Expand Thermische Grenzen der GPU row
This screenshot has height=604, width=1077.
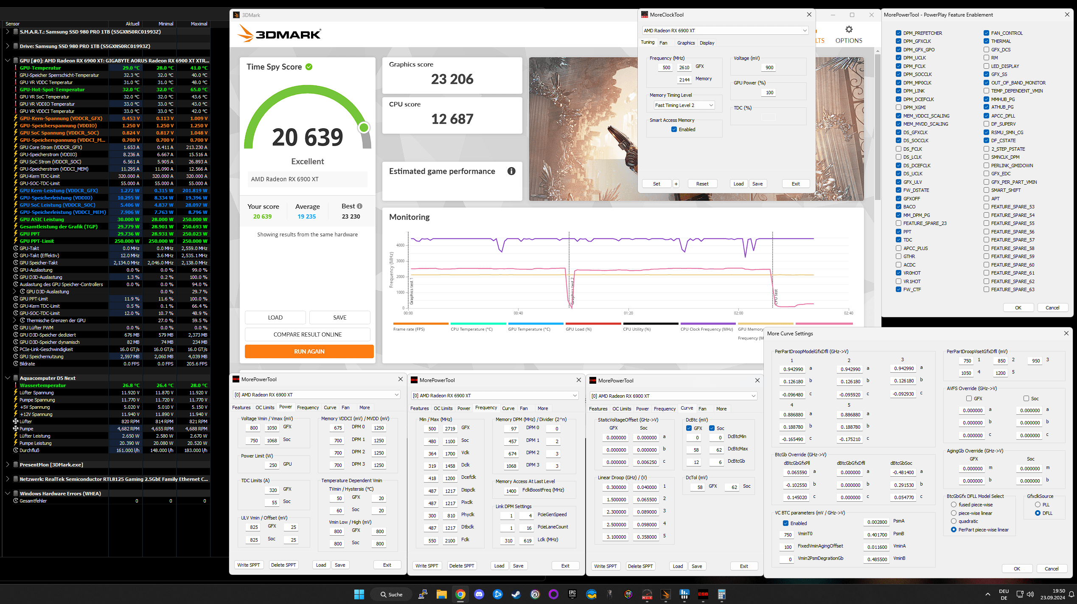(x=14, y=320)
